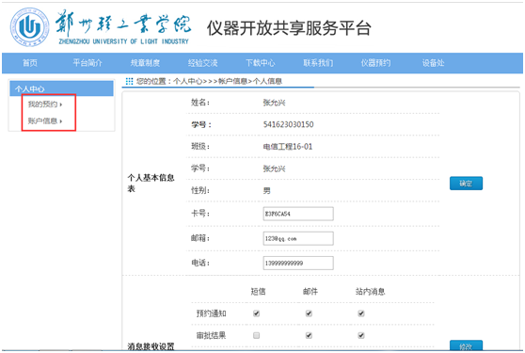The height and width of the screenshot is (353, 525).
Task: Enable 审批结果 短信 checkbox
Action: (257, 335)
